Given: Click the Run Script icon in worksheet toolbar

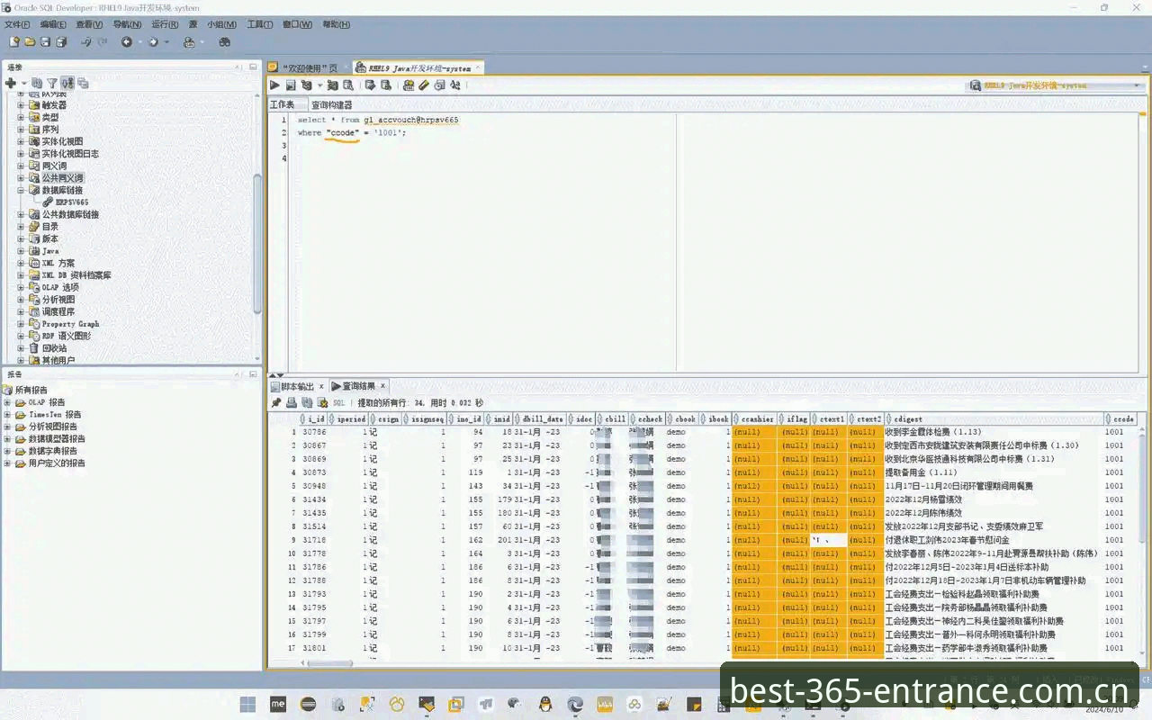Looking at the screenshot, I should (291, 85).
